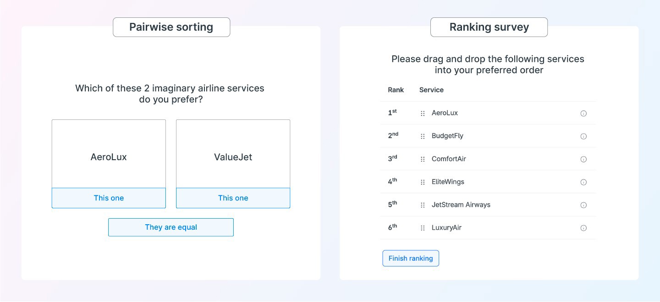This screenshot has width=660, height=302.
Task: Click the info icon beside AeroLux row
Action: coord(583,113)
